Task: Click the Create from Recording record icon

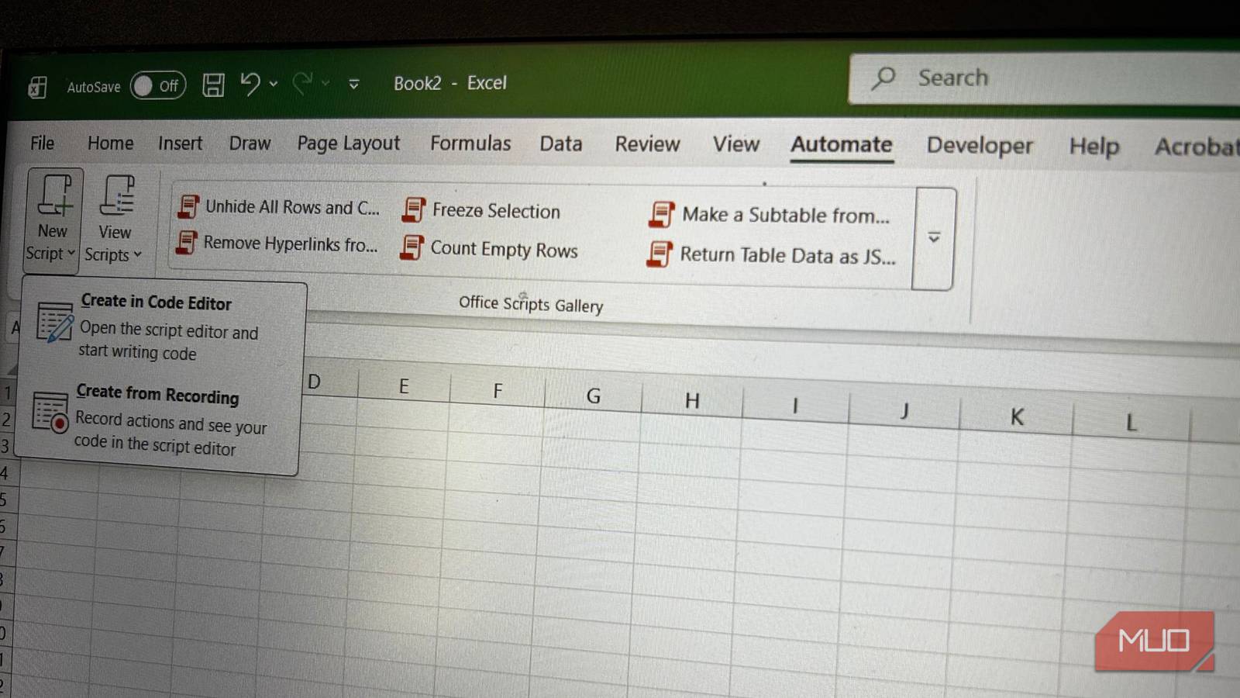Action: tap(51, 413)
